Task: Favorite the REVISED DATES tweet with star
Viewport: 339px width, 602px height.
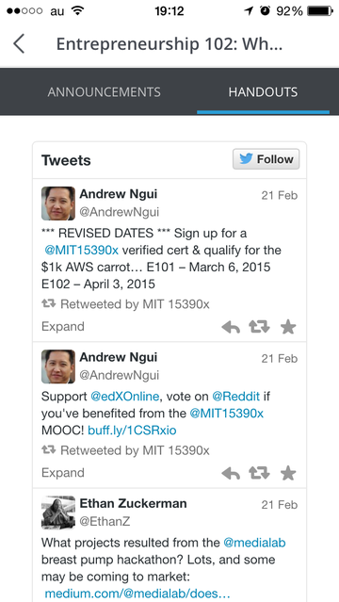Action: pos(288,327)
